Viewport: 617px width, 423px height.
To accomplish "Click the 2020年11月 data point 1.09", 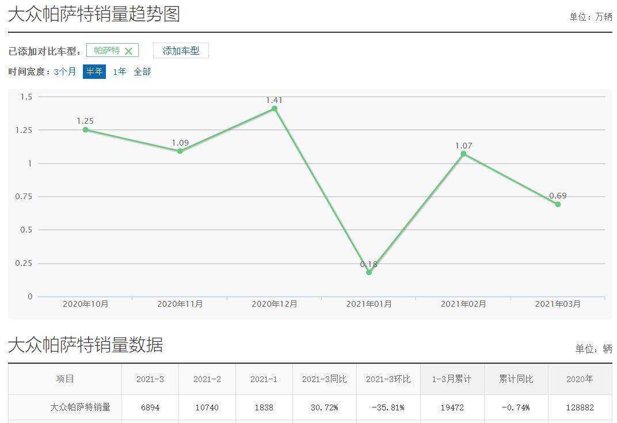I will coord(180,151).
